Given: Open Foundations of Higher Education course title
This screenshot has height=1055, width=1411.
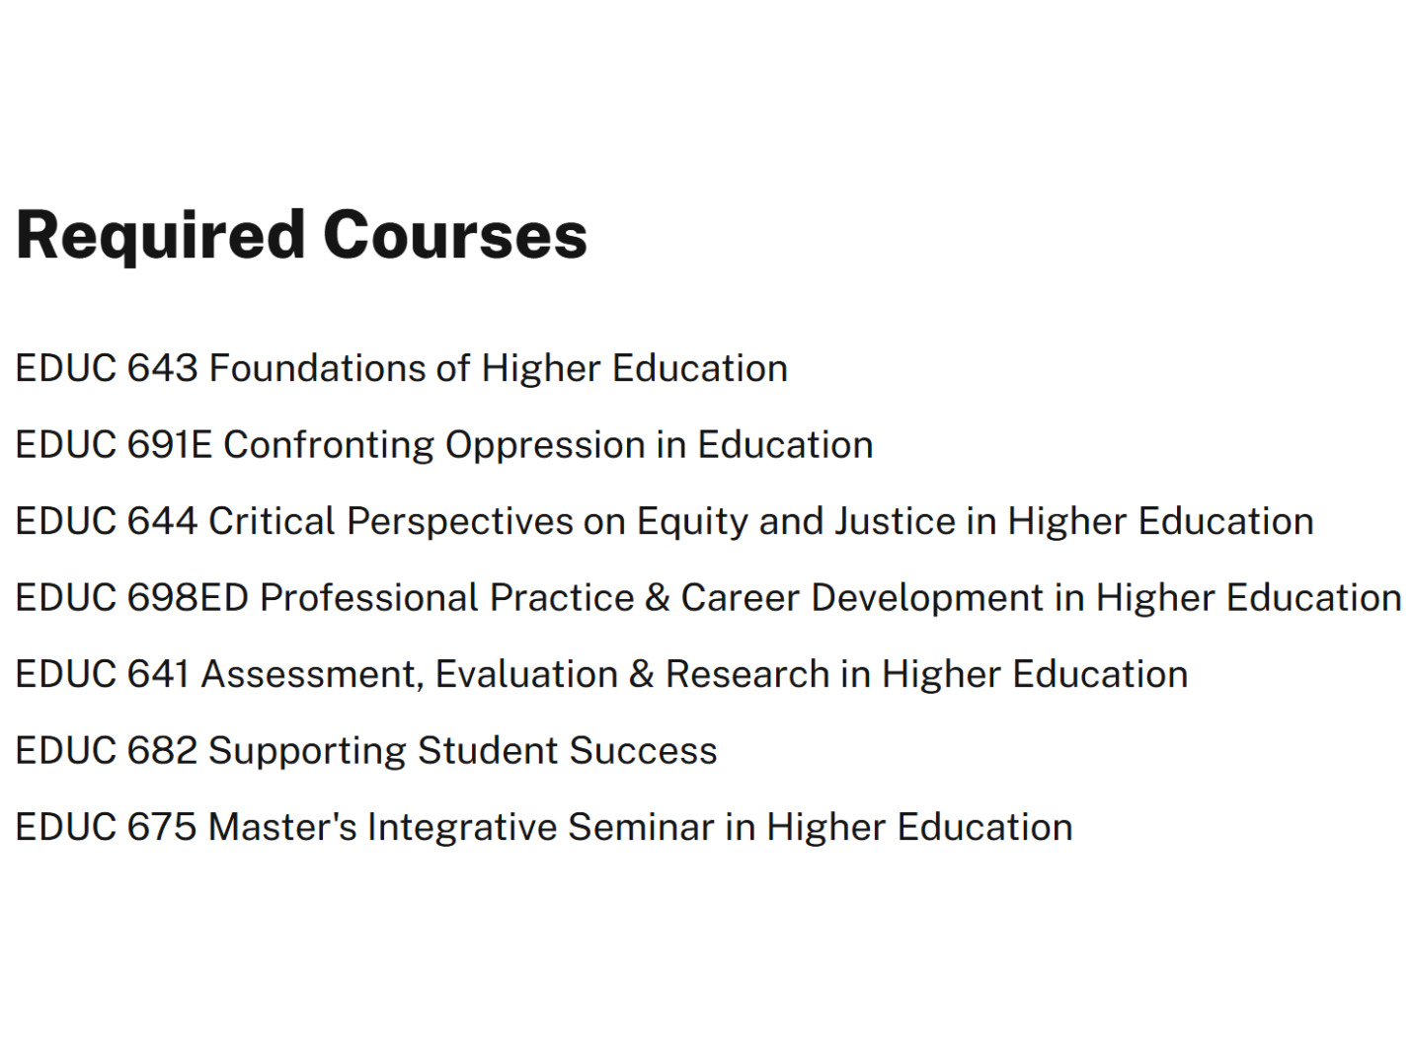Looking at the screenshot, I should [499, 368].
